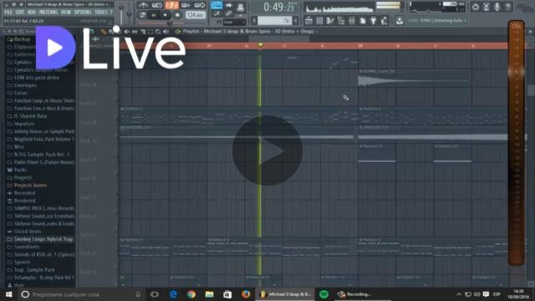
Task: Open the mixer view icon
Action: 351,21
